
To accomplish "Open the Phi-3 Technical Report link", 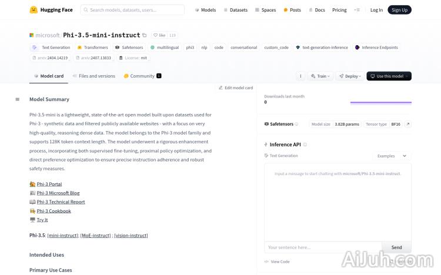I will point(61,202).
